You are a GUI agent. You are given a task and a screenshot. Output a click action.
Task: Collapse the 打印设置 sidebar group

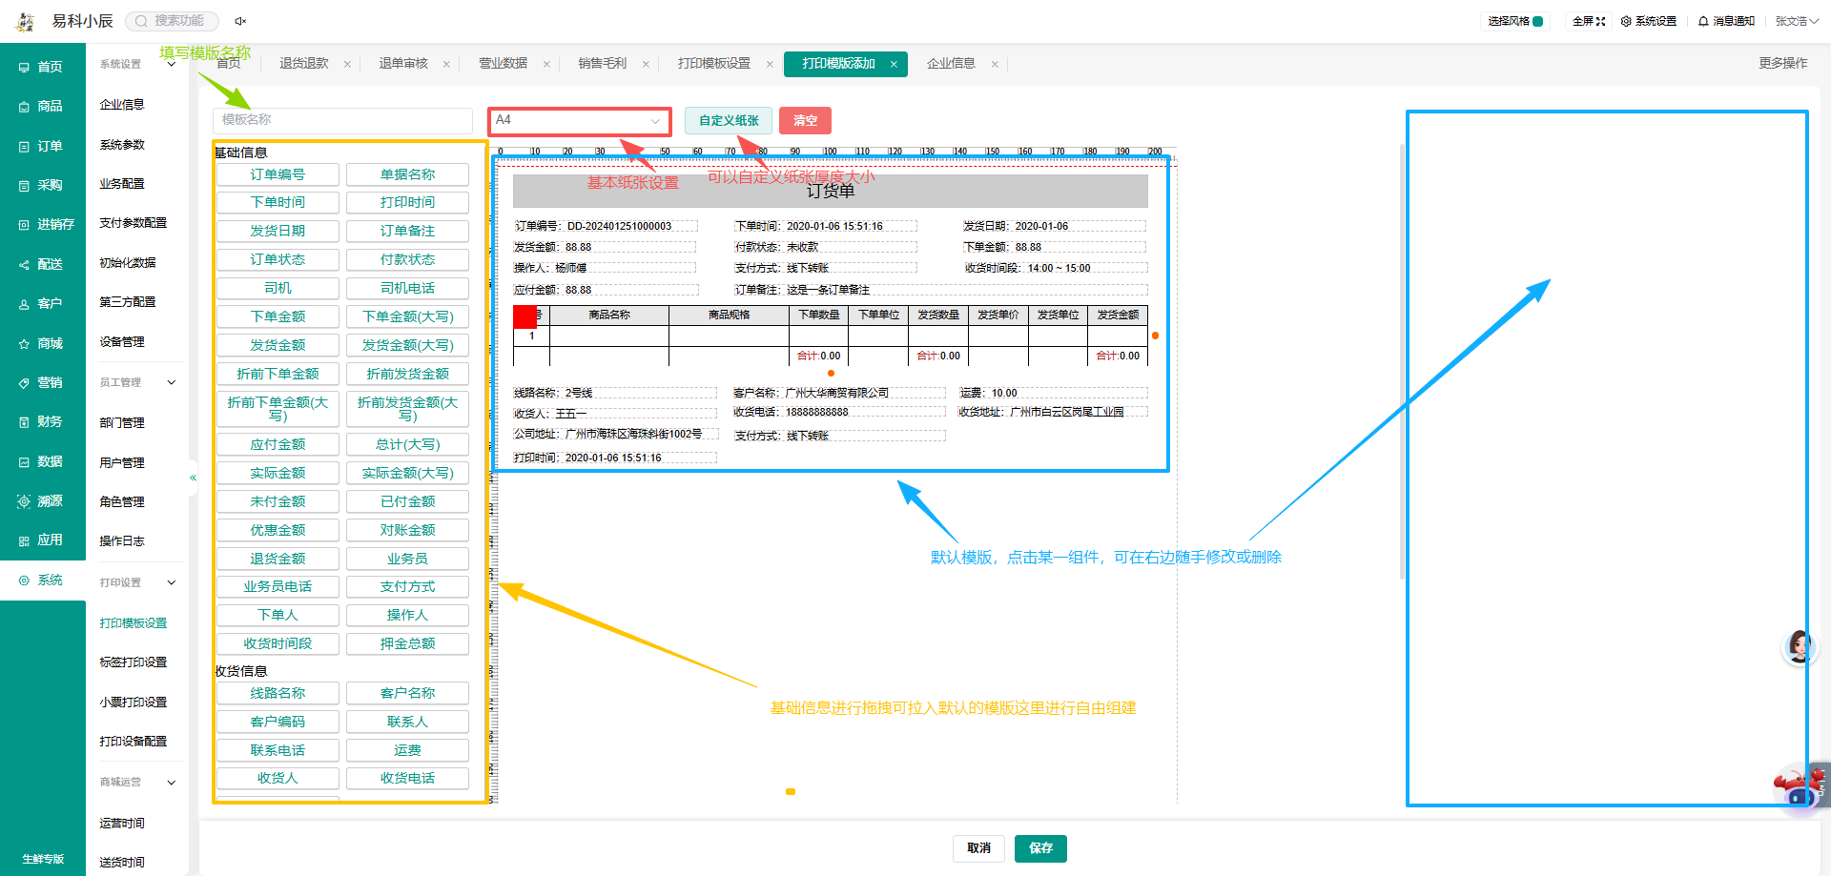172,582
